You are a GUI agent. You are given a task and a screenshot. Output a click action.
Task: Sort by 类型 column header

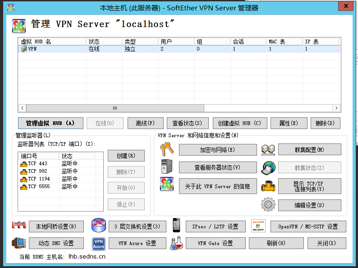(x=140, y=42)
